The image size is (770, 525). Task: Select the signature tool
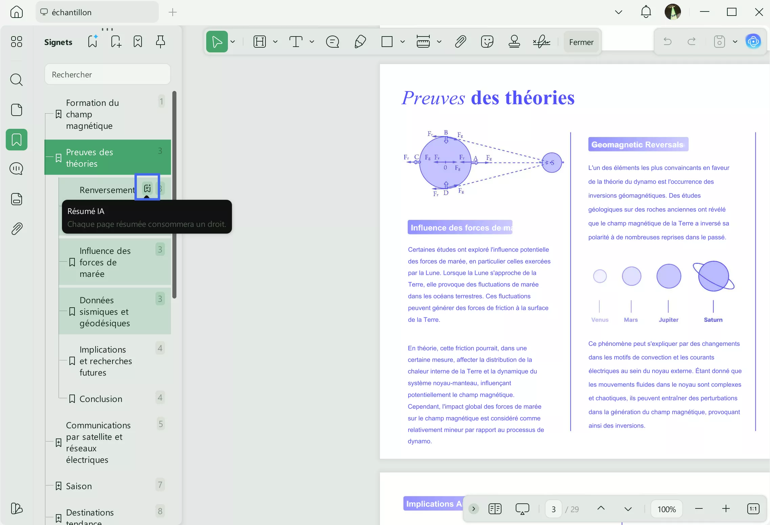pos(541,42)
